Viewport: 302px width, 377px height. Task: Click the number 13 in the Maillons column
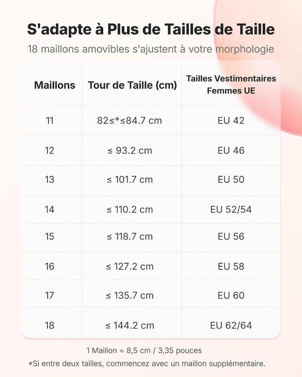[49, 179]
